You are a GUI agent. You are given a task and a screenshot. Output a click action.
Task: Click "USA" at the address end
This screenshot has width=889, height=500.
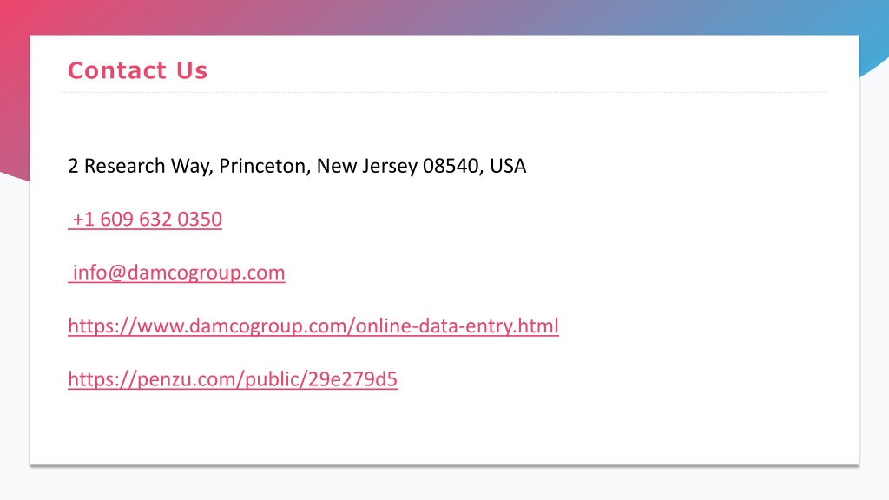[x=508, y=166]
